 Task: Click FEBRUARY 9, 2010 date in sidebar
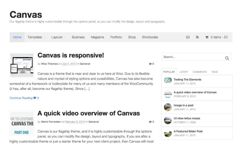point(184,96)
